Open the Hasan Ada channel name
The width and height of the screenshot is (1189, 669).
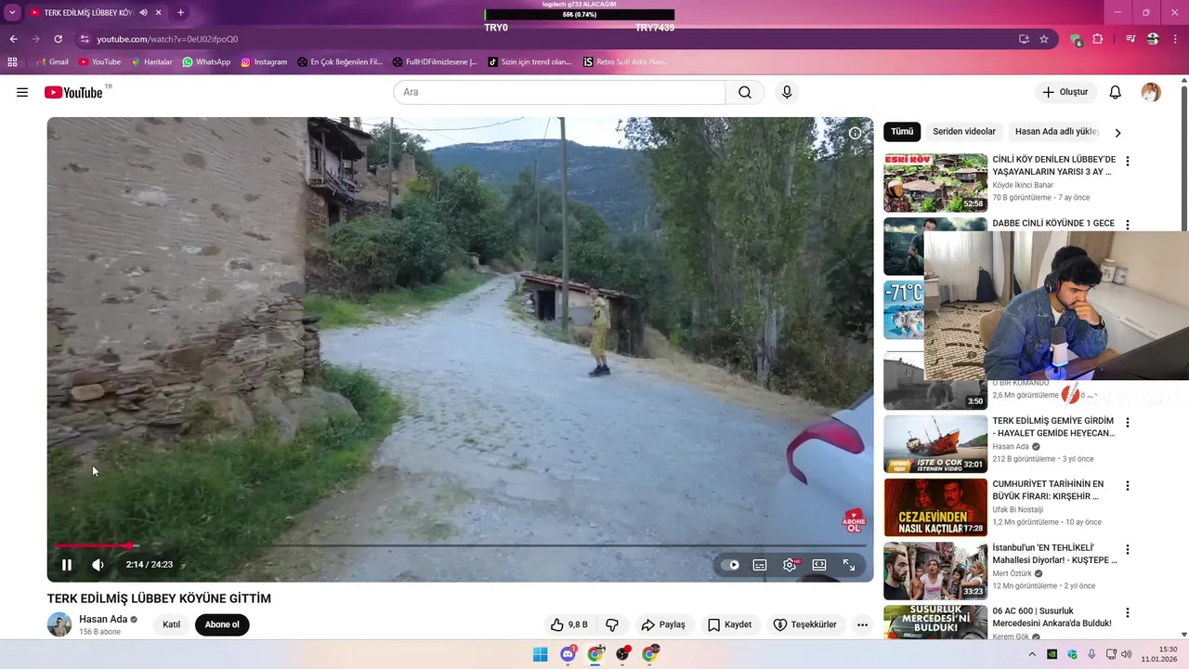point(103,620)
